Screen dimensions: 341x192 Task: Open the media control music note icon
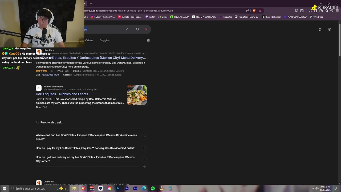pyautogui.click(x=310, y=11)
